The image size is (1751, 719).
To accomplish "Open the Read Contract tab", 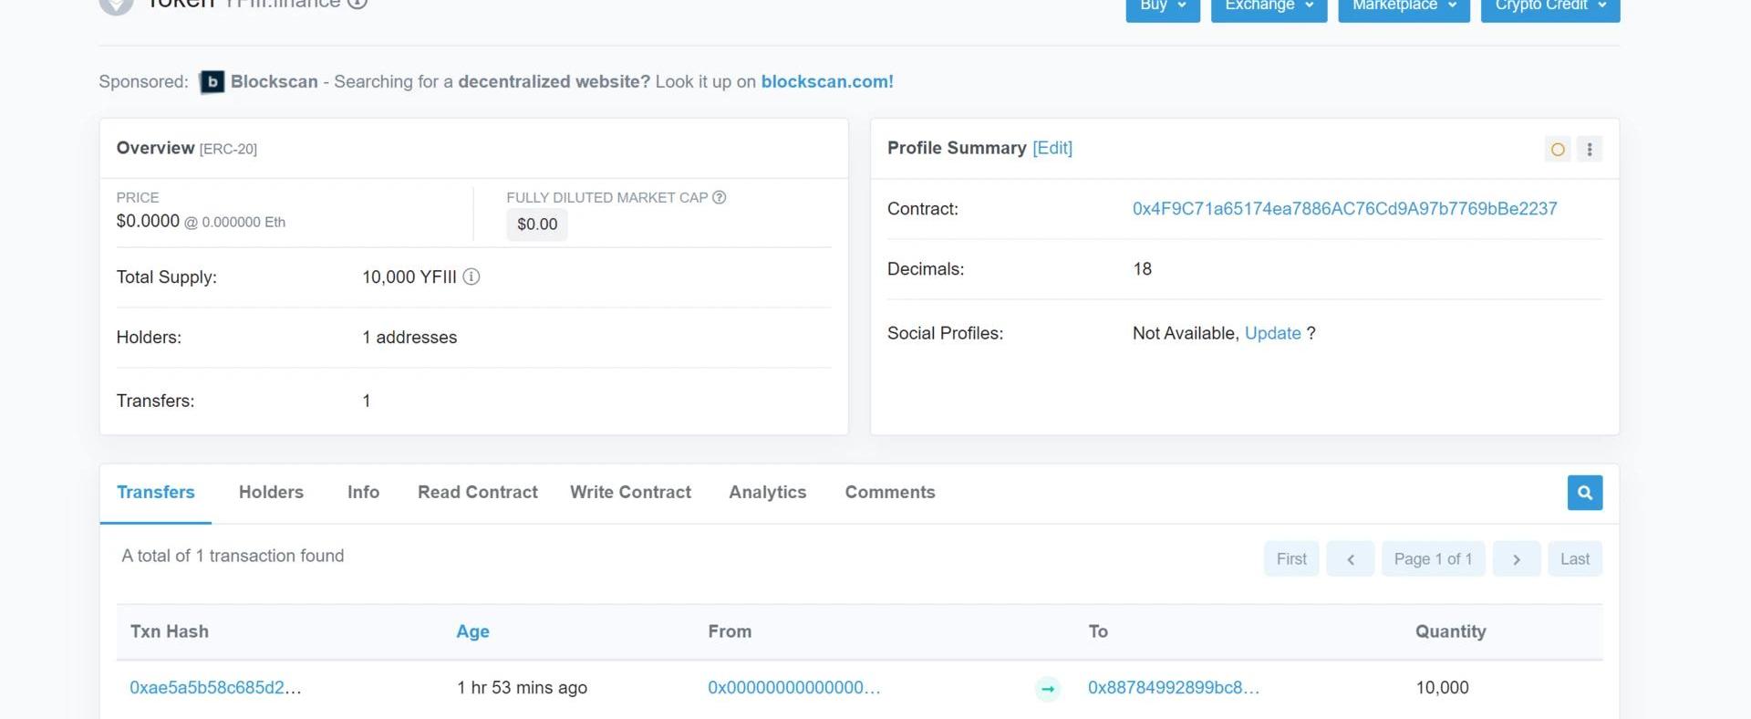I will coord(478,493).
